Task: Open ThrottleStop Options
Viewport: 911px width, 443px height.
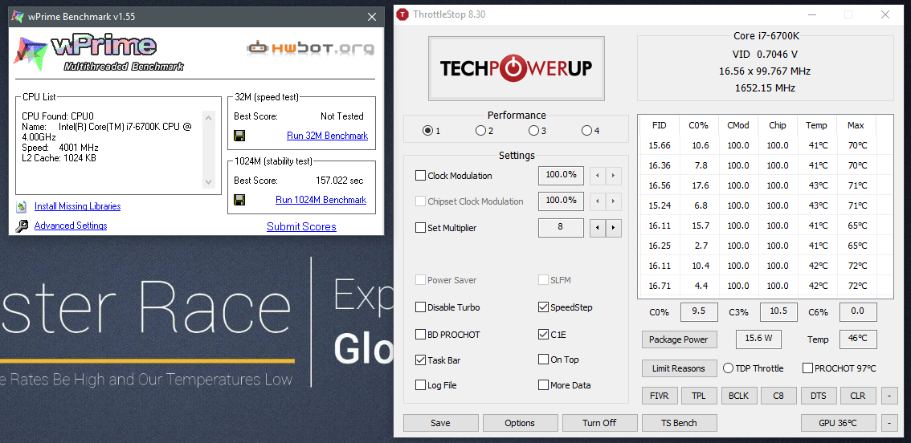Action: [520, 423]
